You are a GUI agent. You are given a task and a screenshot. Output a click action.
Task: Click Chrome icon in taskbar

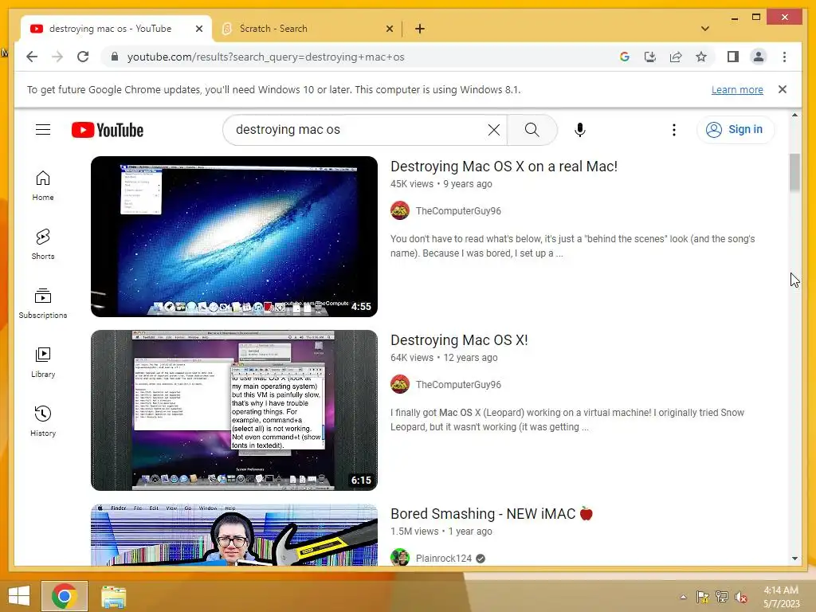pyautogui.click(x=64, y=596)
